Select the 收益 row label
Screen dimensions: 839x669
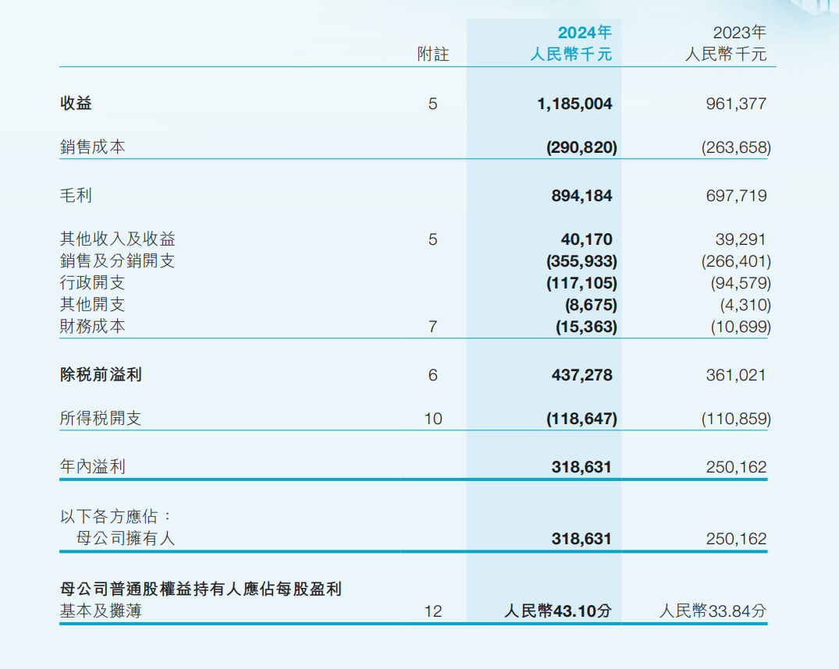click(76, 103)
